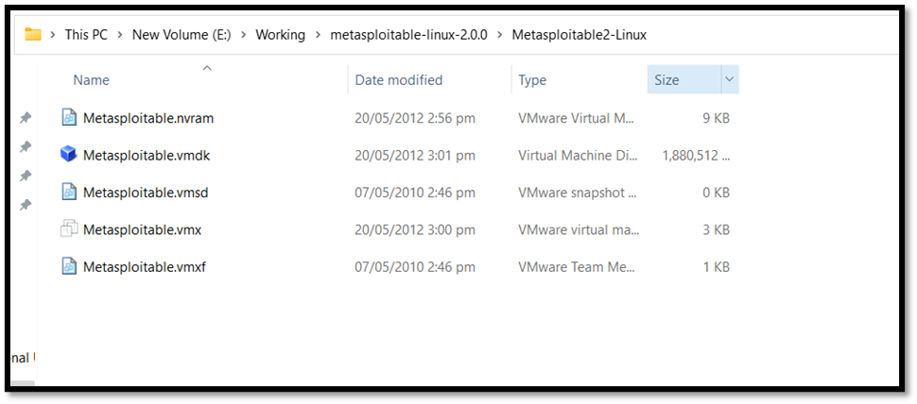Sort files by Date modified column
The image size is (917, 404).
[x=398, y=80]
